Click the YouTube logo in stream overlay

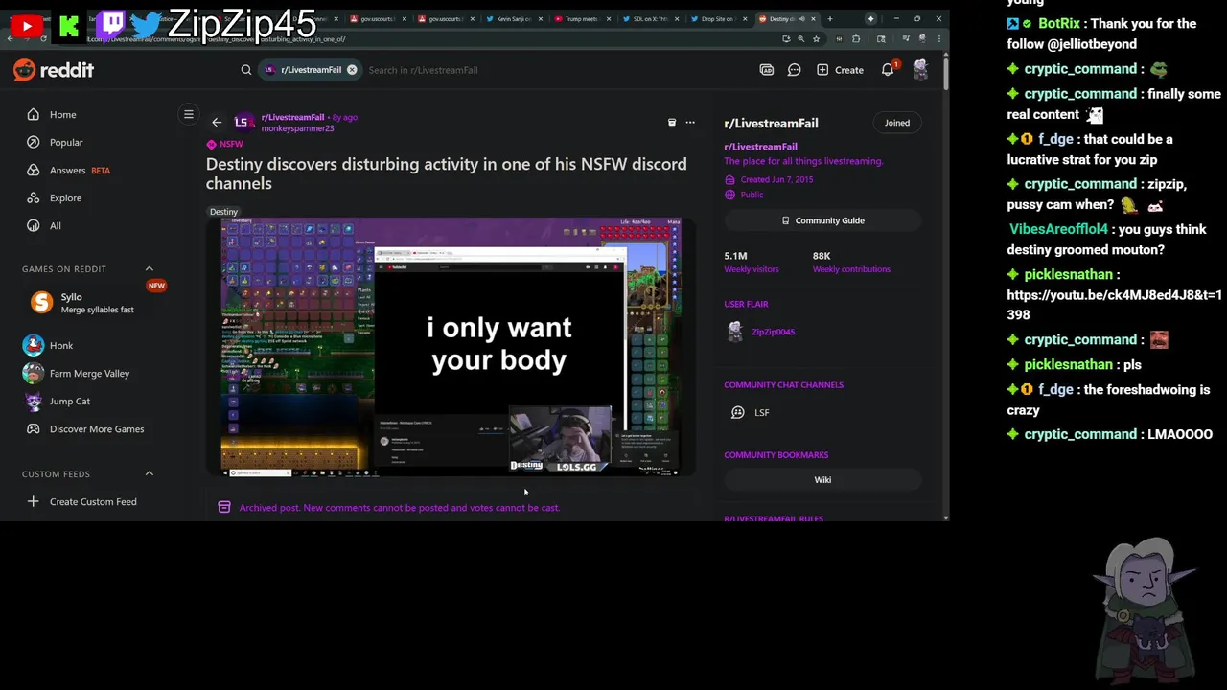26,27
